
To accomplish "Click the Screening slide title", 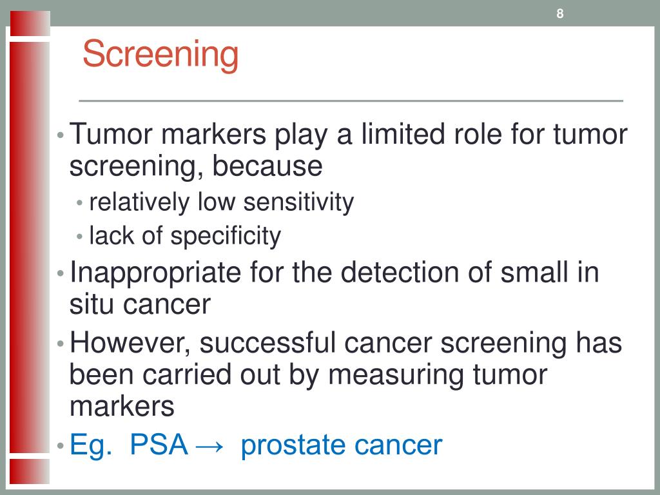I will [160, 55].
